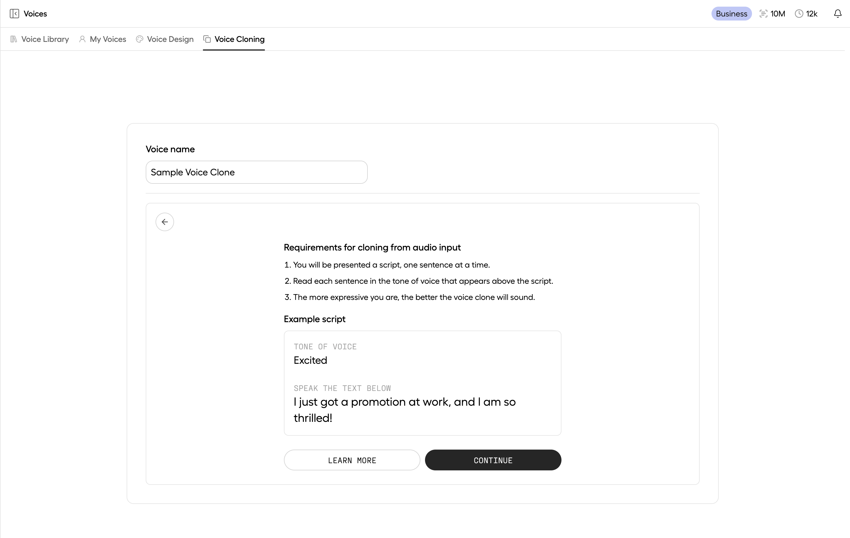Focus the Voice name input field
The height and width of the screenshot is (538, 850).
[257, 172]
